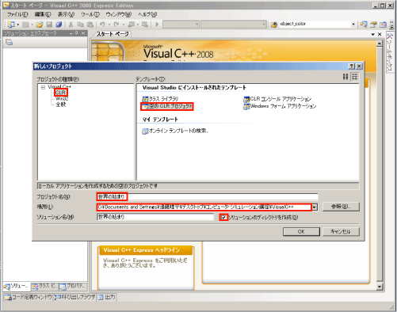Collapse the Visual C++ tree node
This screenshot has height=312, width=397.
[43, 87]
